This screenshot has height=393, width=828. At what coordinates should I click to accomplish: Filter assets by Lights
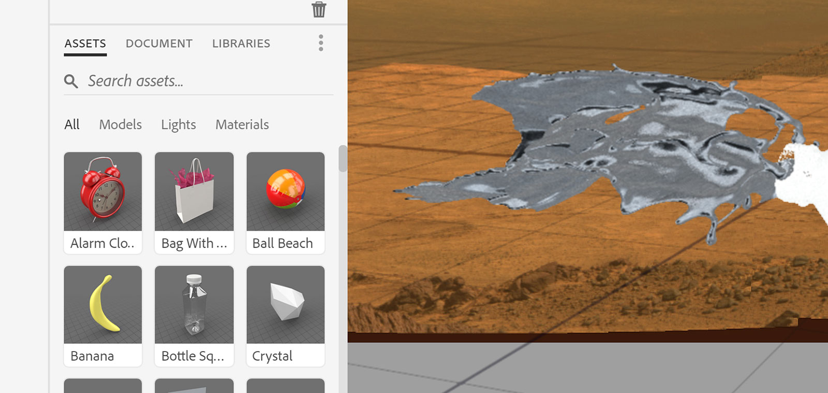pyautogui.click(x=178, y=125)
